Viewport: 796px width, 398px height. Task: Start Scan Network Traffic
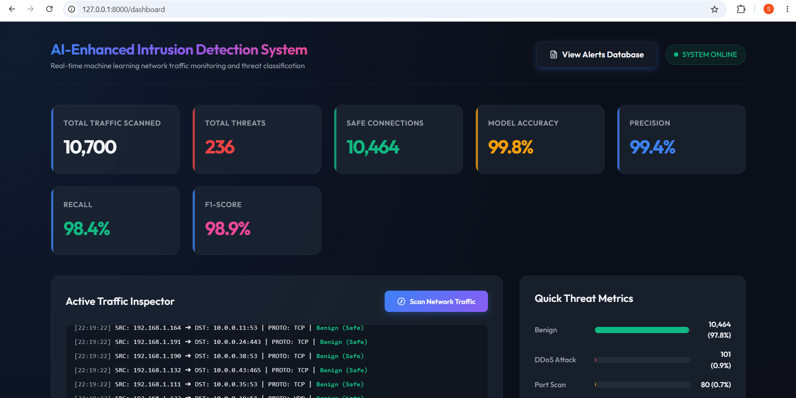coord(436,302)
